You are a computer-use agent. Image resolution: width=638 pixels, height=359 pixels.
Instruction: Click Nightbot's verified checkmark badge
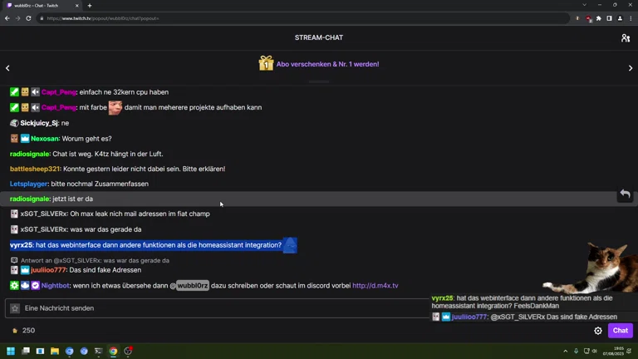point(36,285)
